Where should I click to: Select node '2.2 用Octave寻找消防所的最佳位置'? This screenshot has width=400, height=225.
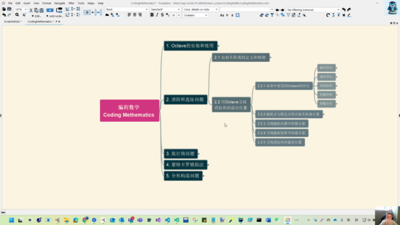click(x=231, y=104)
